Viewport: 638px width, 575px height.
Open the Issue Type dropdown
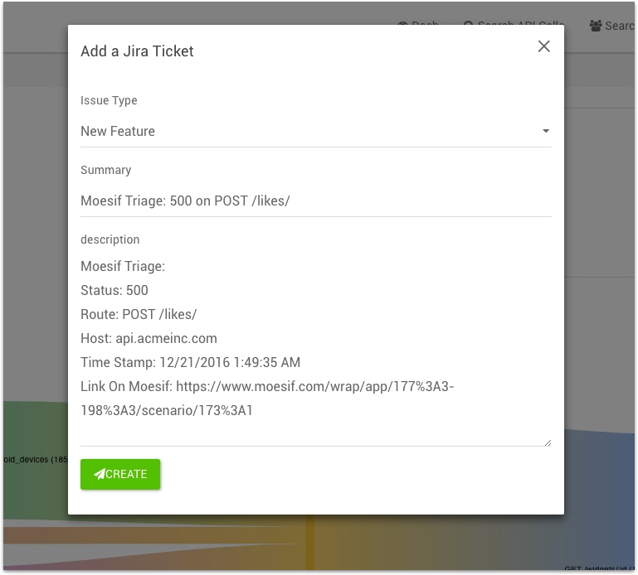coord(316,131)
